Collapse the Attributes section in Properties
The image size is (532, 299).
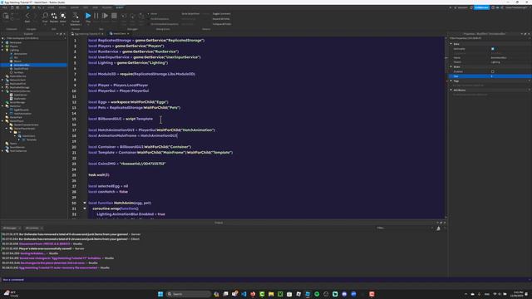[x=451, y=91]
